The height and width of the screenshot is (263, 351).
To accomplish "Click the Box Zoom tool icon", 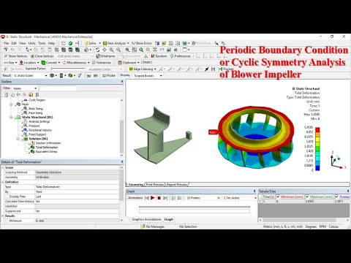I will 118,50.
